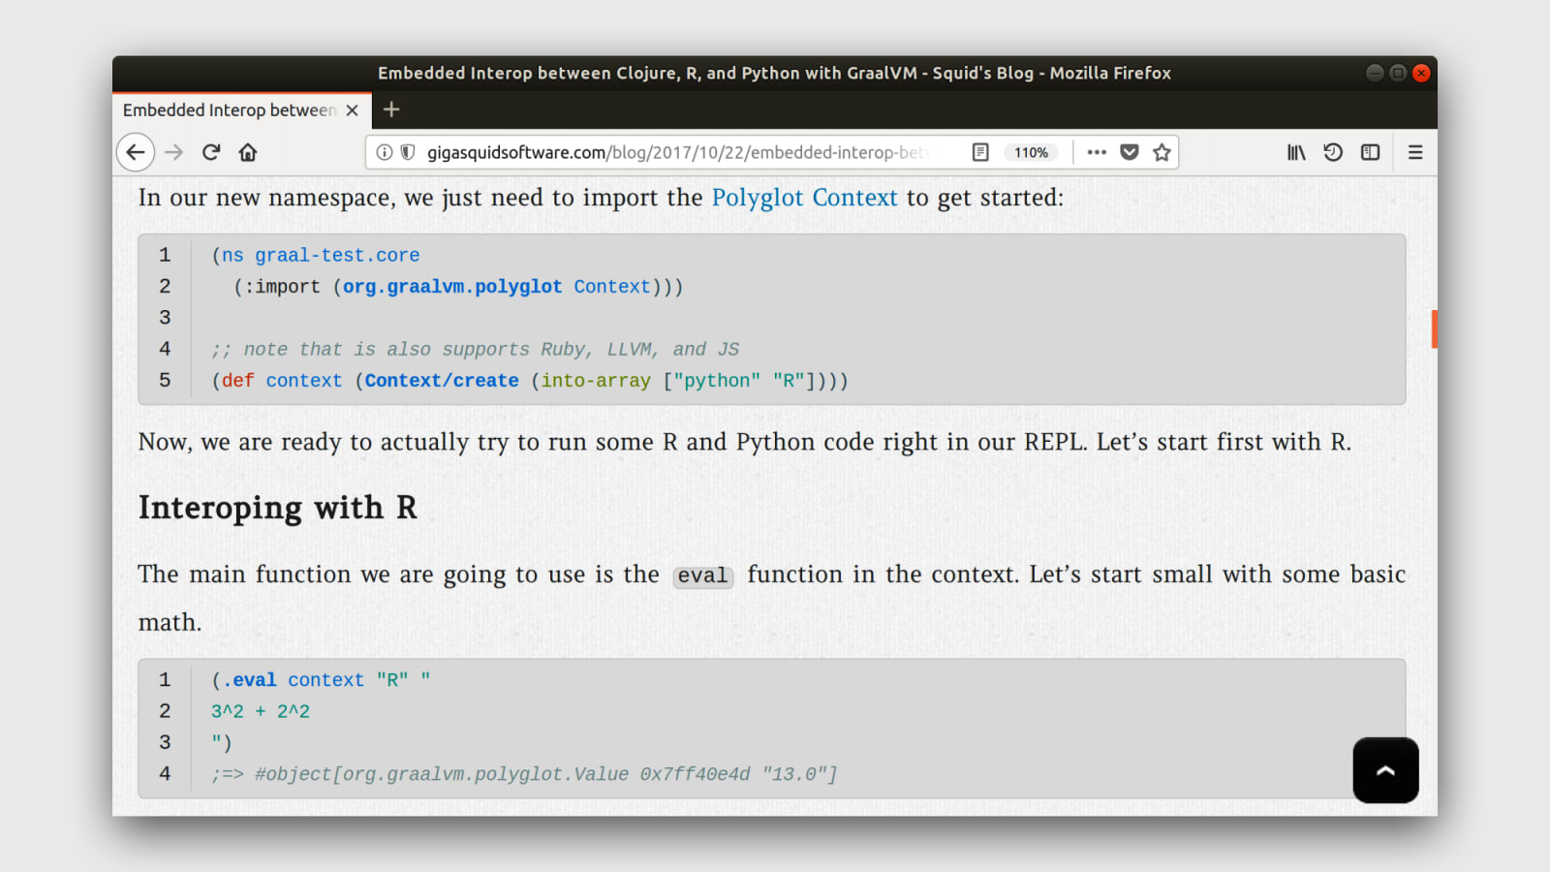Open synced tabs history icon
The image size is (1550, 872).
[1333, 152]
